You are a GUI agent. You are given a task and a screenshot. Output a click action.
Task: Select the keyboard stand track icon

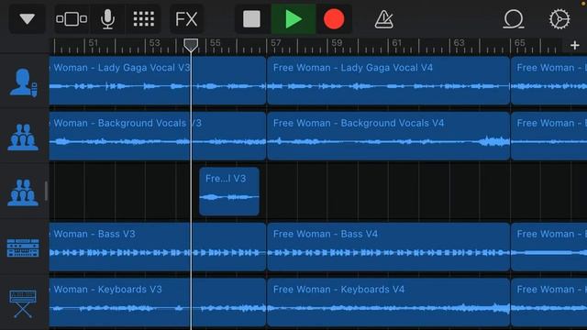click(x=23, y=303)
